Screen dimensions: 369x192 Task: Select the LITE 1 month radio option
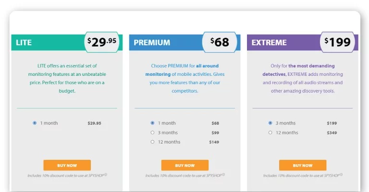35,123
